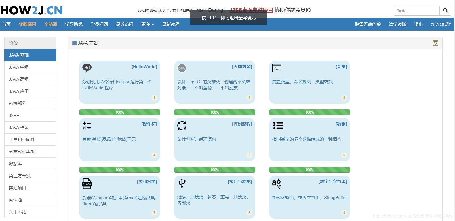Click the 数字与字符串 abc icon
This screenshot has height=221, width=455.
coord(277,183)
